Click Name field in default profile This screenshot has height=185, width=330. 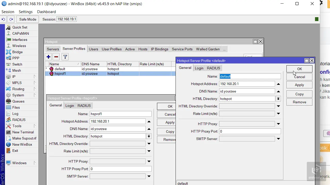pyautogui.click(x=250, y=76)
